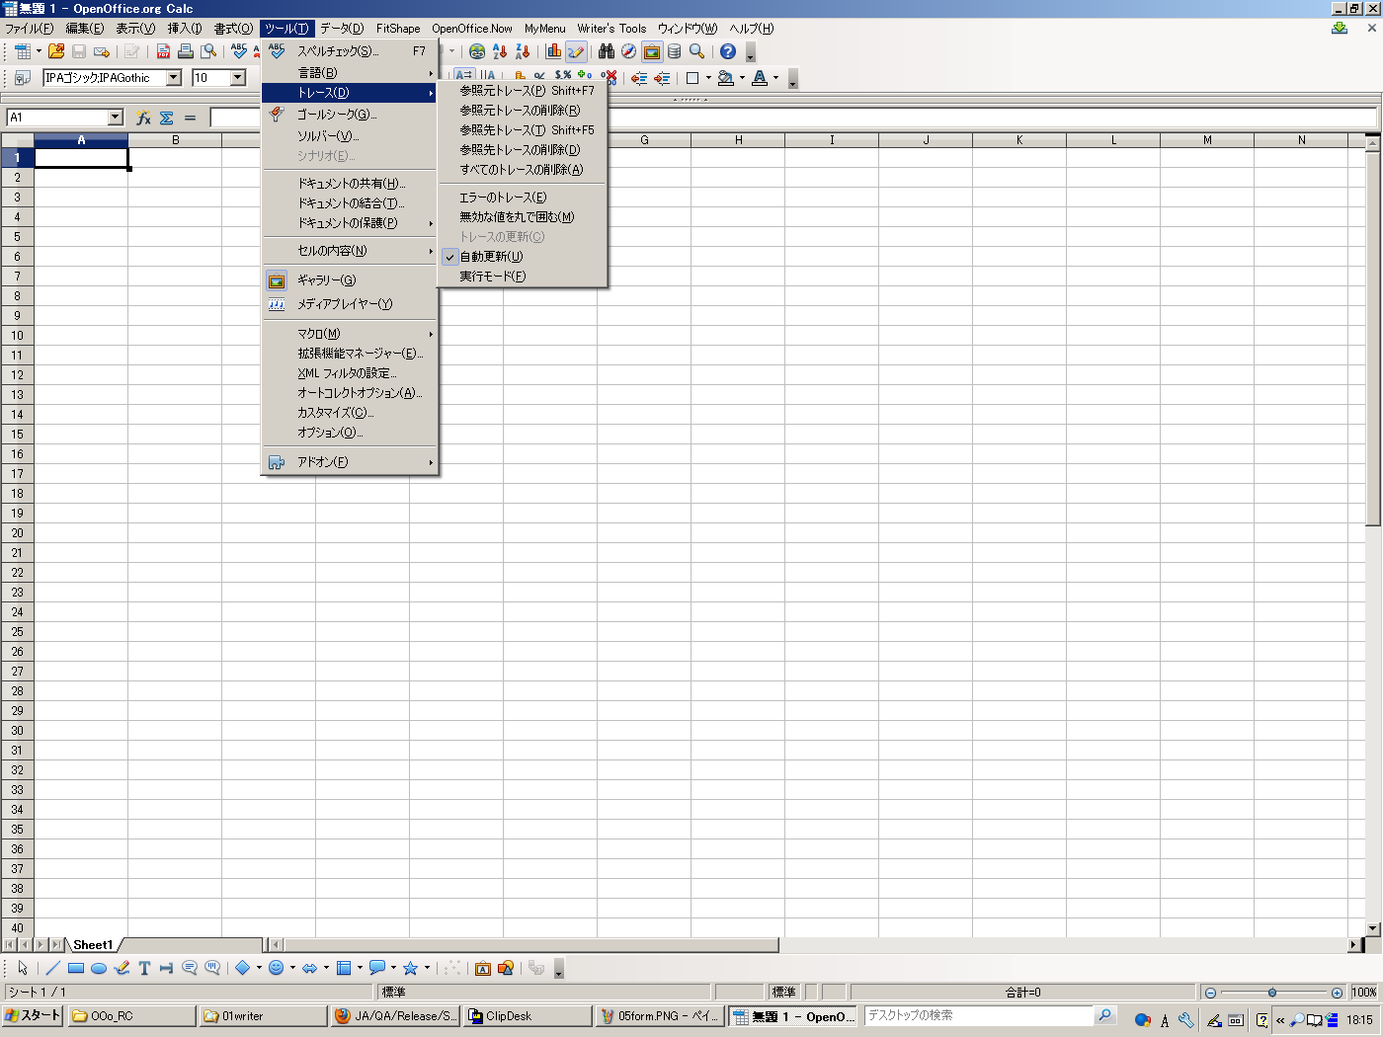Image resolution: width=1383 pixels, height=1037 pixels.
Task: Expand the Background Color dropdown arrow
Action: [742, 78]
